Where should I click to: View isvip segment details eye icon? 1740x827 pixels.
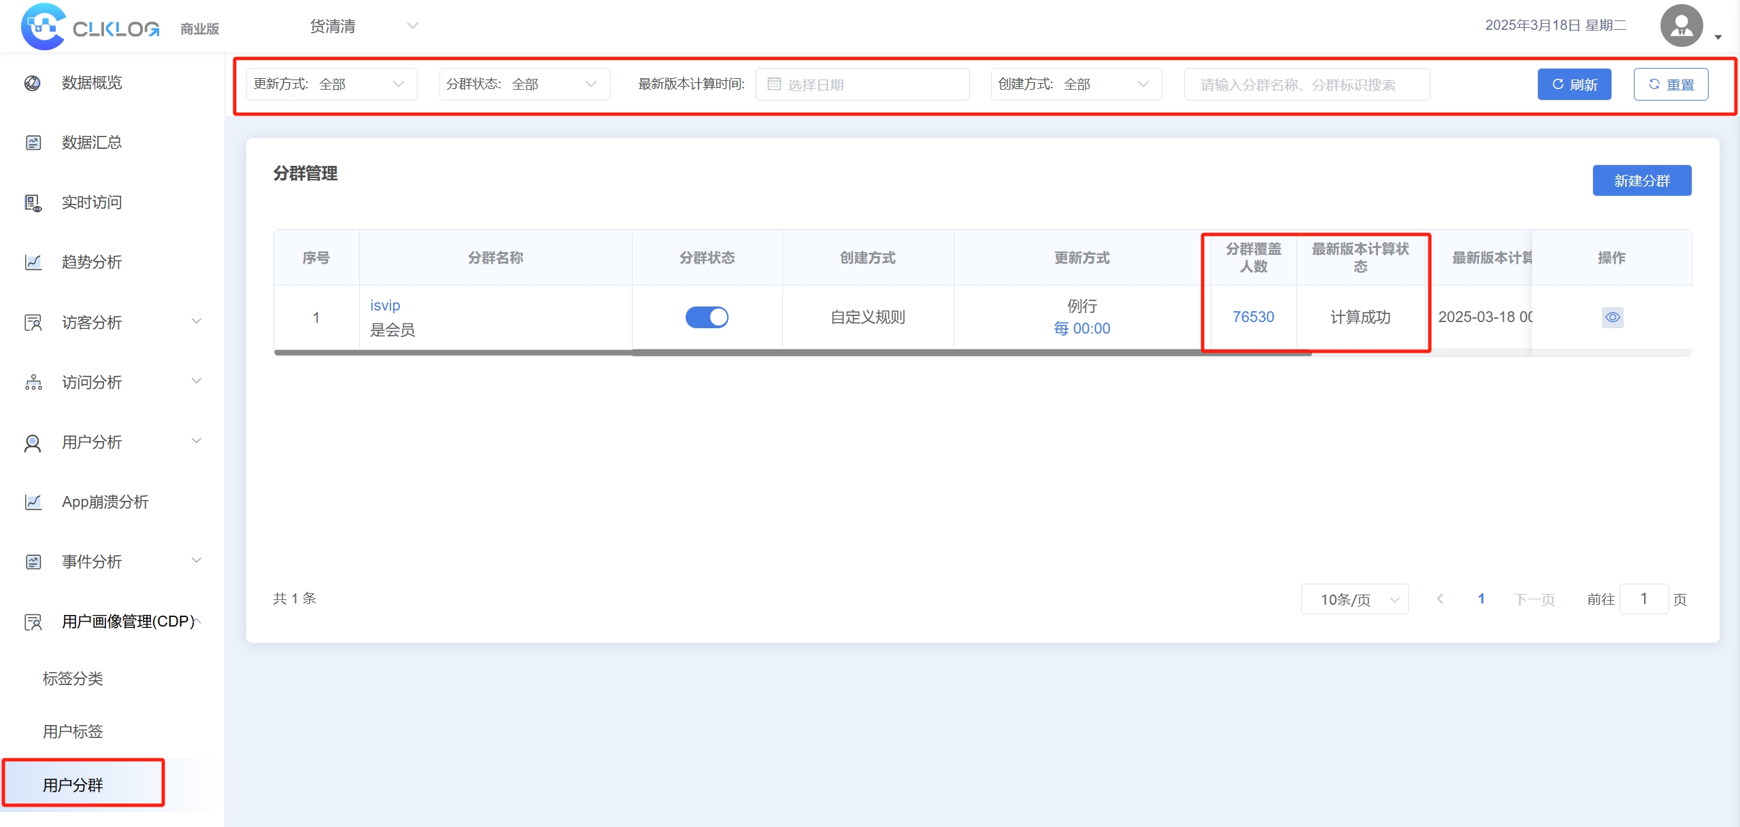point(1612,317)
